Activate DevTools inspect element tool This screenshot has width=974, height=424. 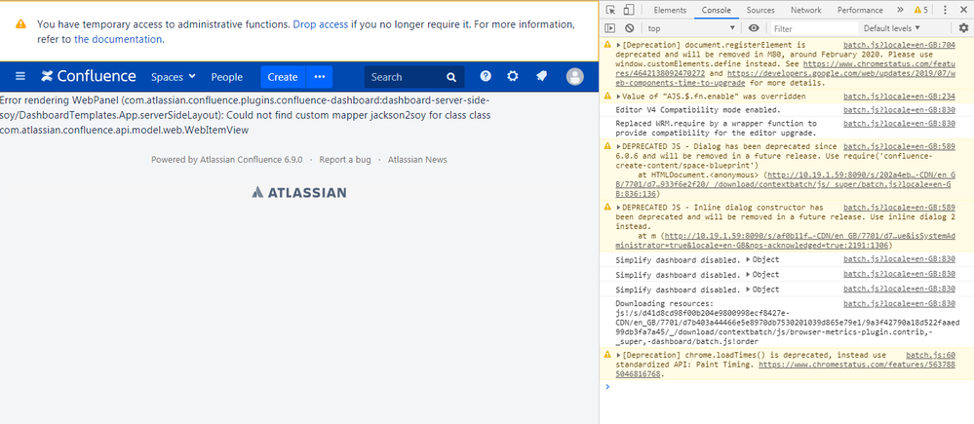(x=610, y=10)
